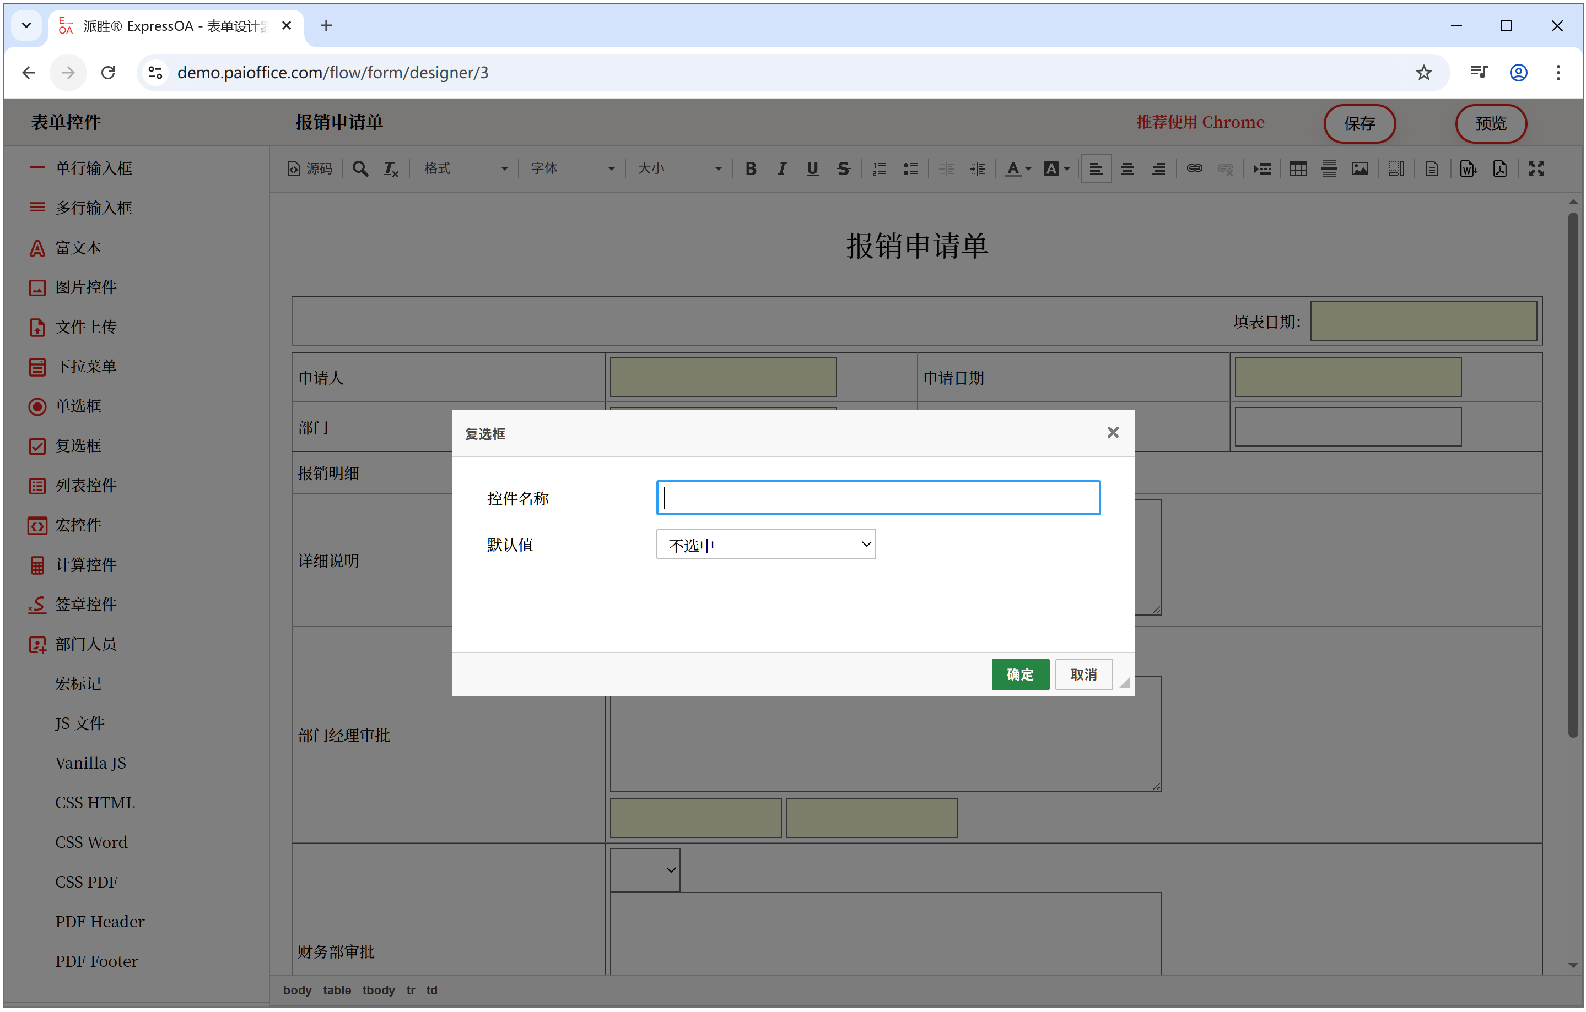Toggle Italic formatting in editor toolbar
Screen dimensions: 1586x1012
781,169
